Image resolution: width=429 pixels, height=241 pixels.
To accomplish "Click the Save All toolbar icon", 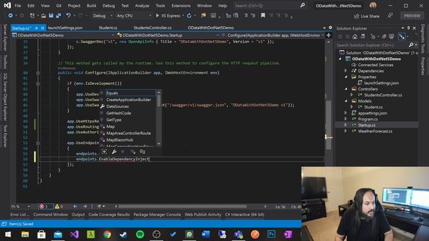I will (58, 16).
